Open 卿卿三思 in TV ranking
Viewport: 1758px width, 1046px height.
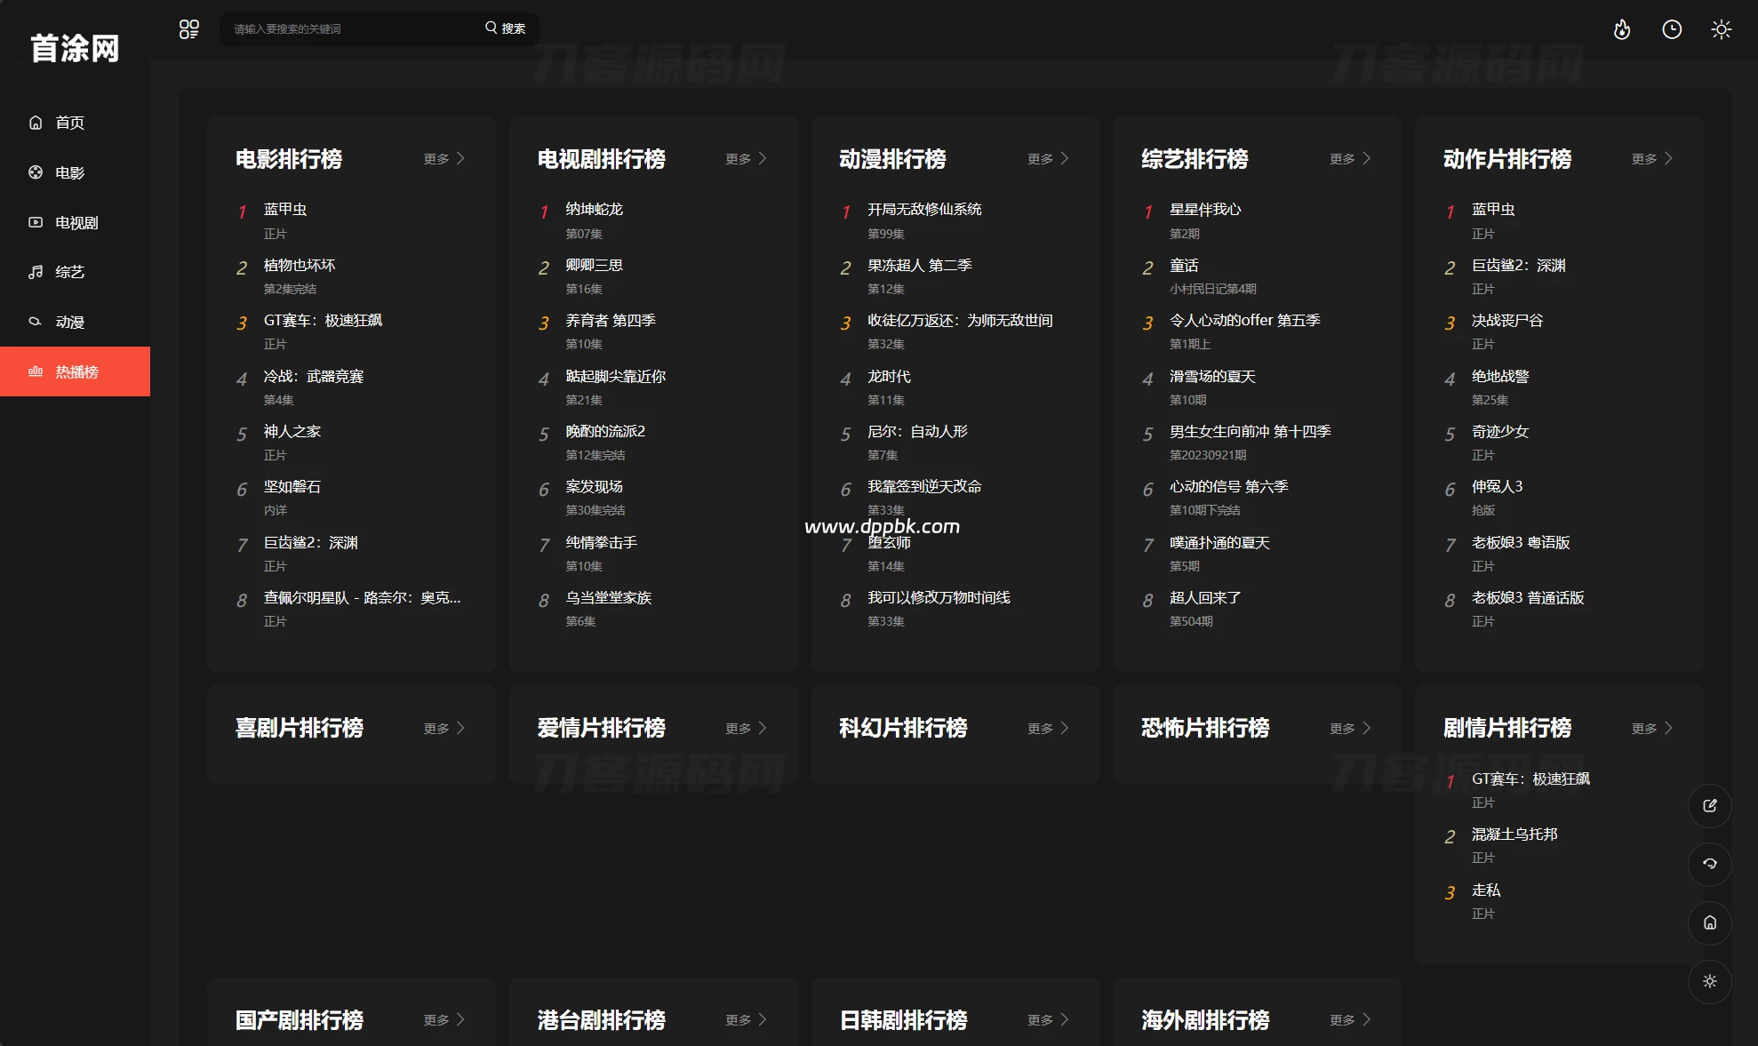pos(595,266)
